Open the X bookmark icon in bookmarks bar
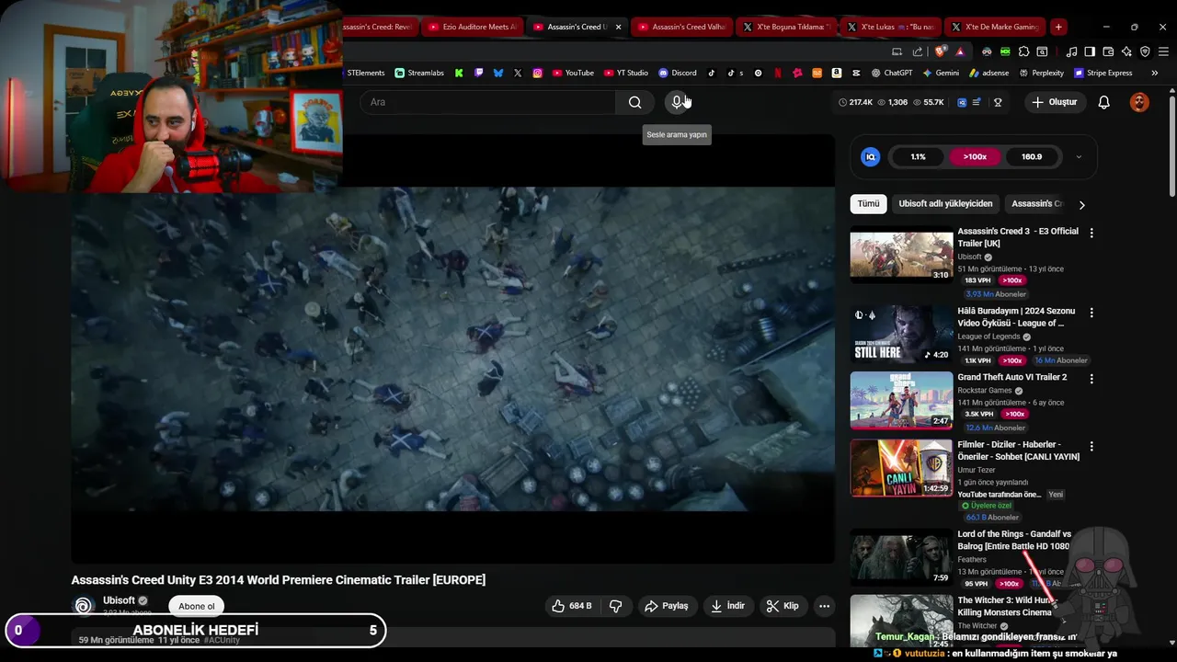The height and width of the screenshot is (662, 1177). click(x=518, y=73)
